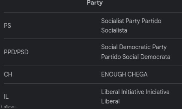Click the IL abbreviation cell
This screenshot has width=182, height=109.
coord(6,97)
